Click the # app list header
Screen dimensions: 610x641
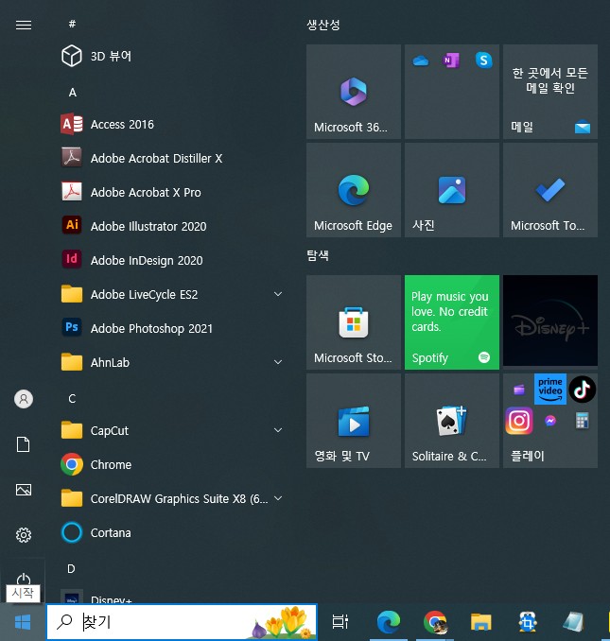[72, 24]
